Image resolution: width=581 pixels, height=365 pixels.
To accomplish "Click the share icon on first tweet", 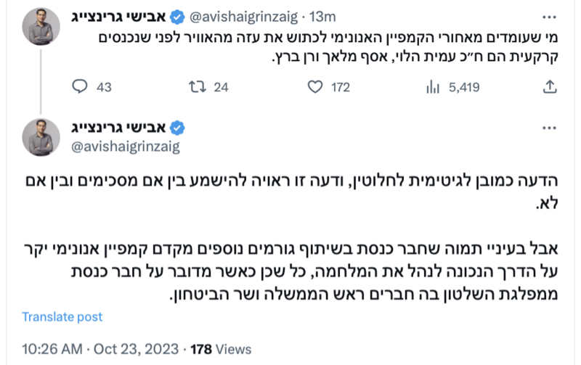I will (550, 87).
